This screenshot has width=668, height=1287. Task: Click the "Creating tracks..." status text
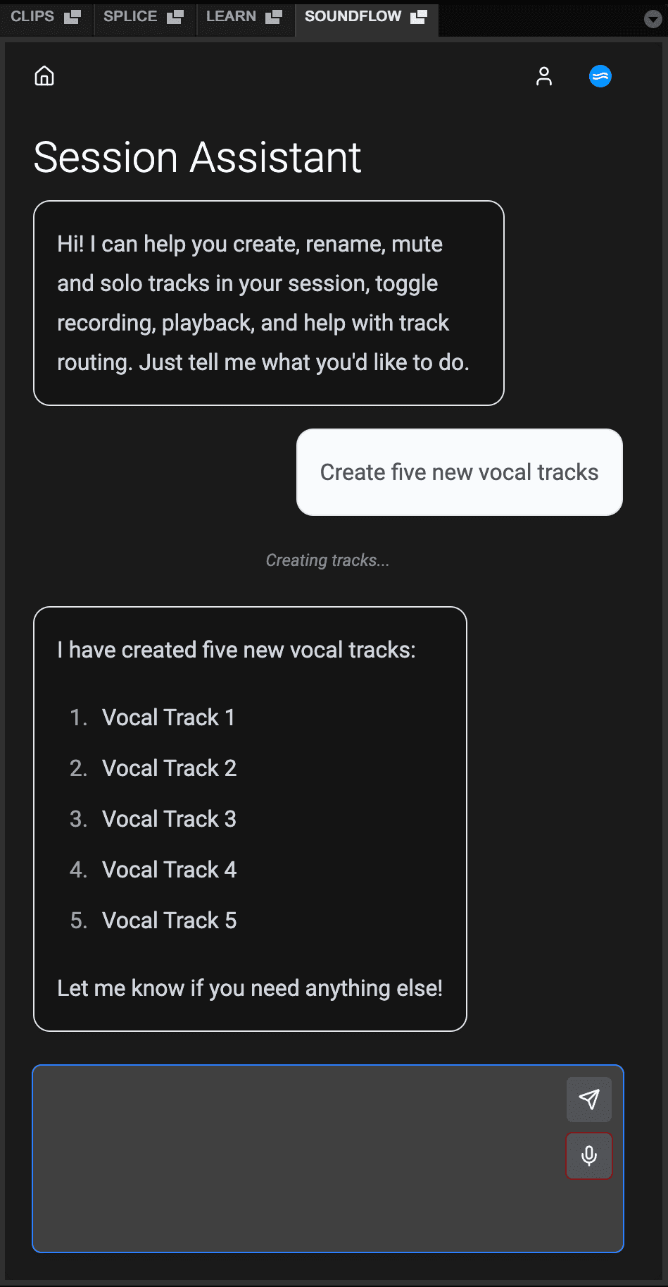tap(327, 560)
